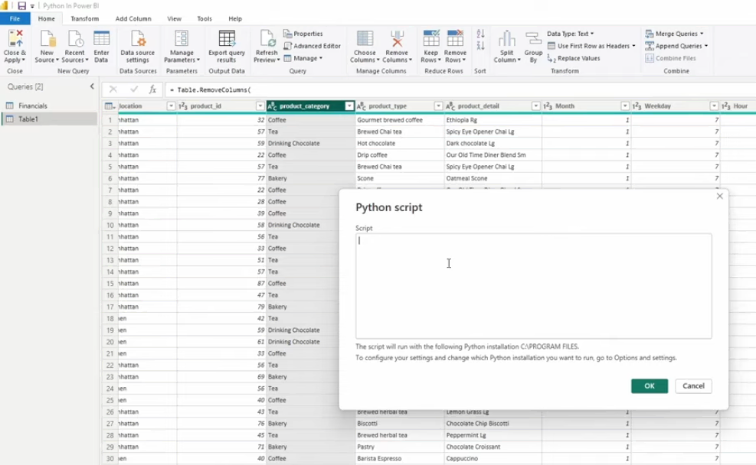This screenshot has height=465, width=756.
Task: Click the 'Chocolate Croissant' cell
Action: coord(493,447)
